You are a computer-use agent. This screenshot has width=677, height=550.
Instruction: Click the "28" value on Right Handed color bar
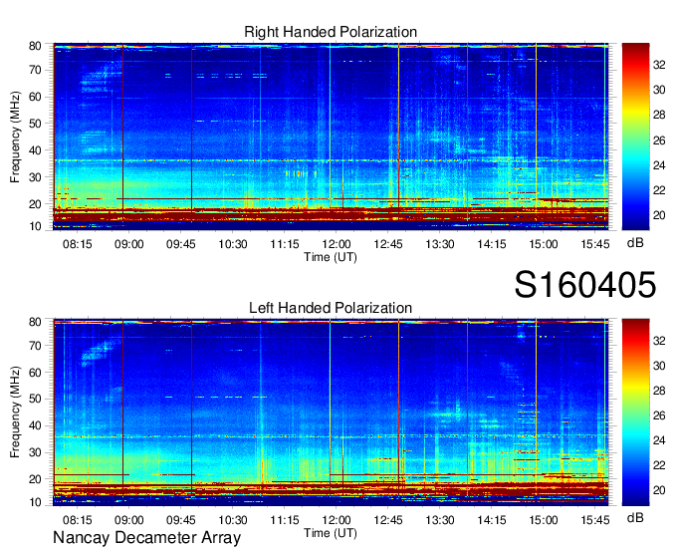(659, 115)
